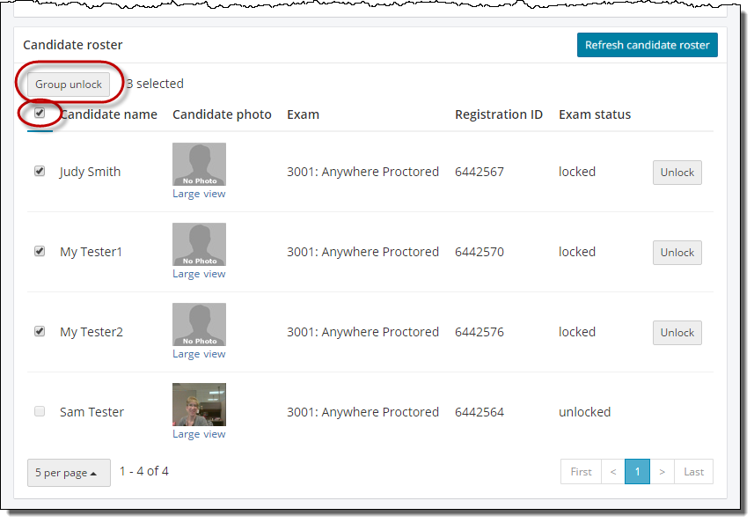Open Large view for My Tester1's photo
Screen dimensions: 754x523
(x=199, y=274)
